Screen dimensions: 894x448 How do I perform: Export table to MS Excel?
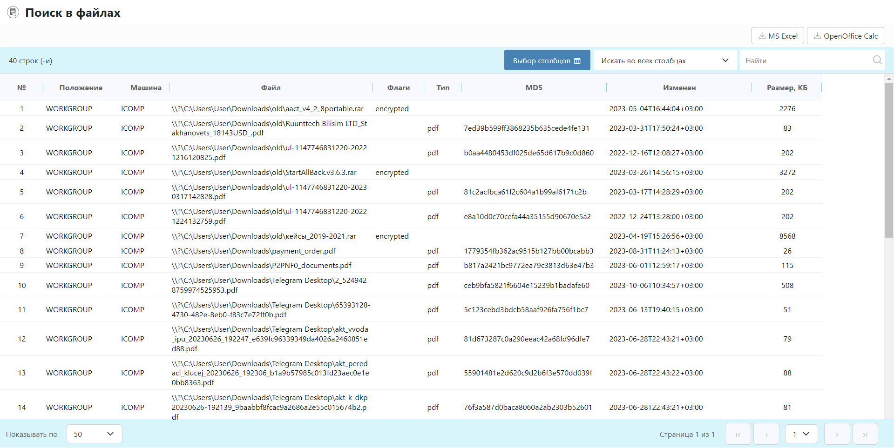777,36
